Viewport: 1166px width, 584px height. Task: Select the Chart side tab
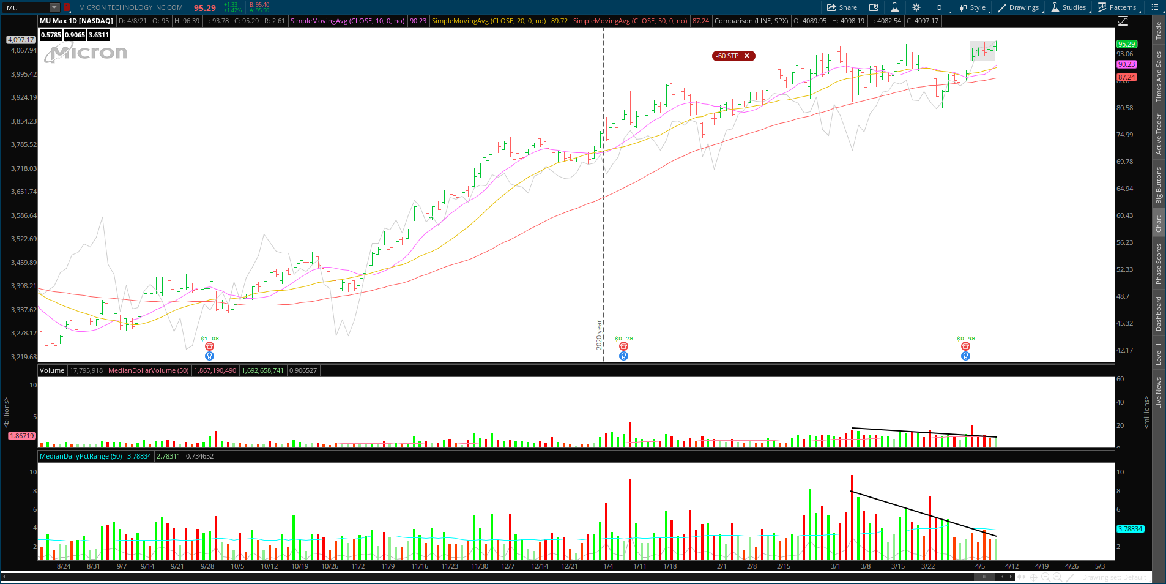coord(1159,223)
